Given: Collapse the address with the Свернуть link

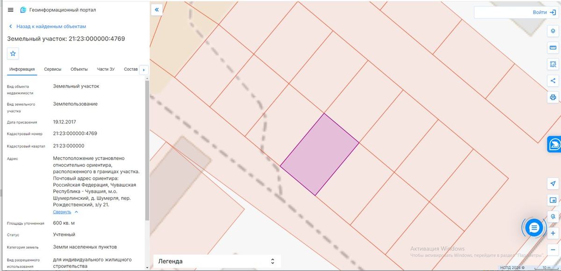Looking at the screenshot, I should click(65, 212).
